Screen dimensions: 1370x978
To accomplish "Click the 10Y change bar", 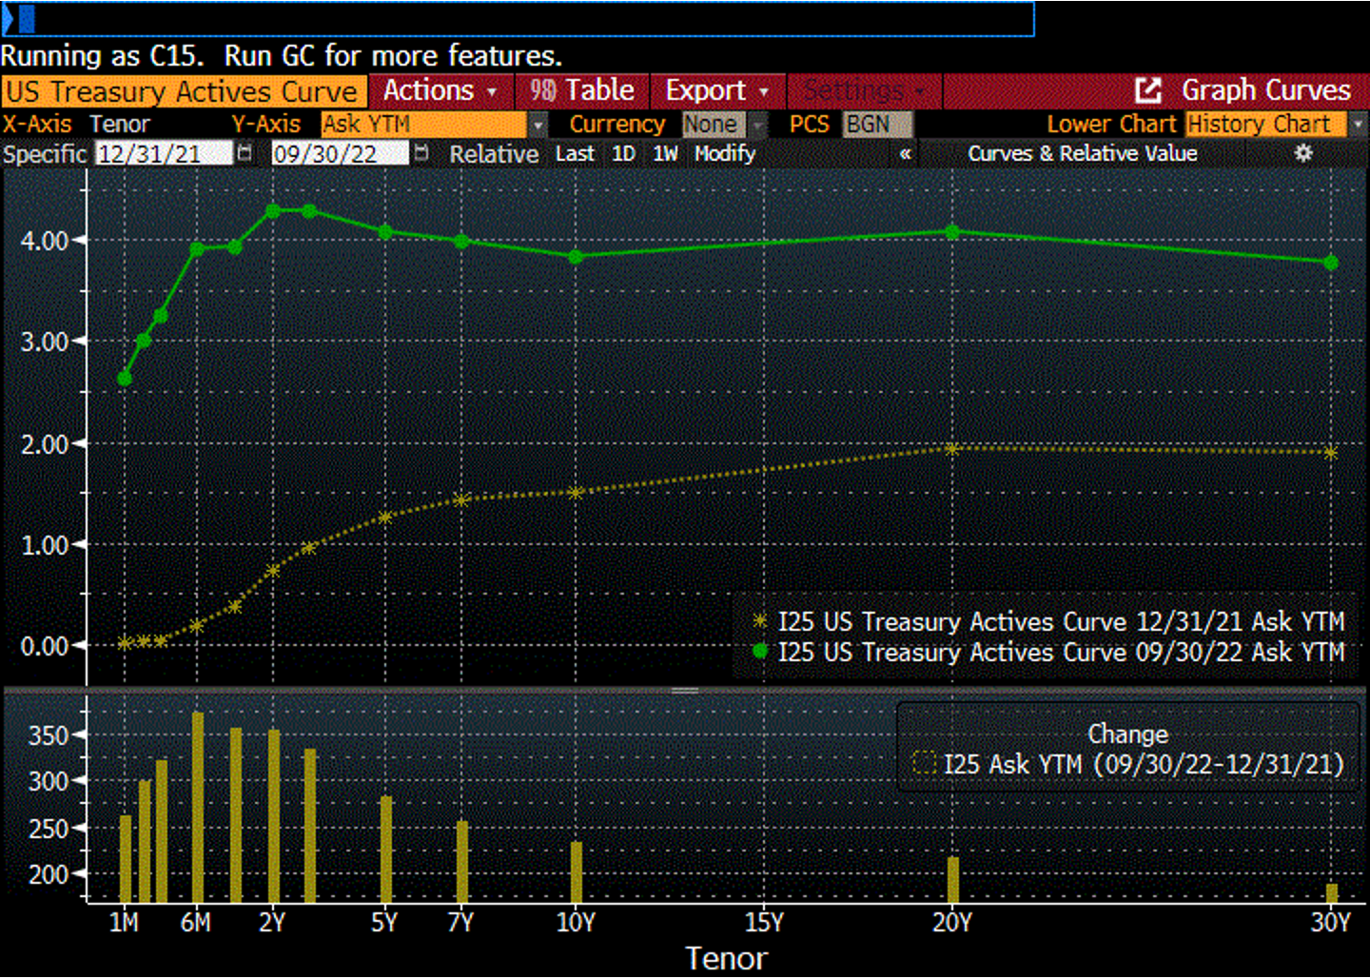I will pyautogui.click(x=577, y=871).
